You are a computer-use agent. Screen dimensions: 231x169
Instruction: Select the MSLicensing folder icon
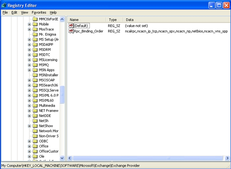[x=35, y=60]
